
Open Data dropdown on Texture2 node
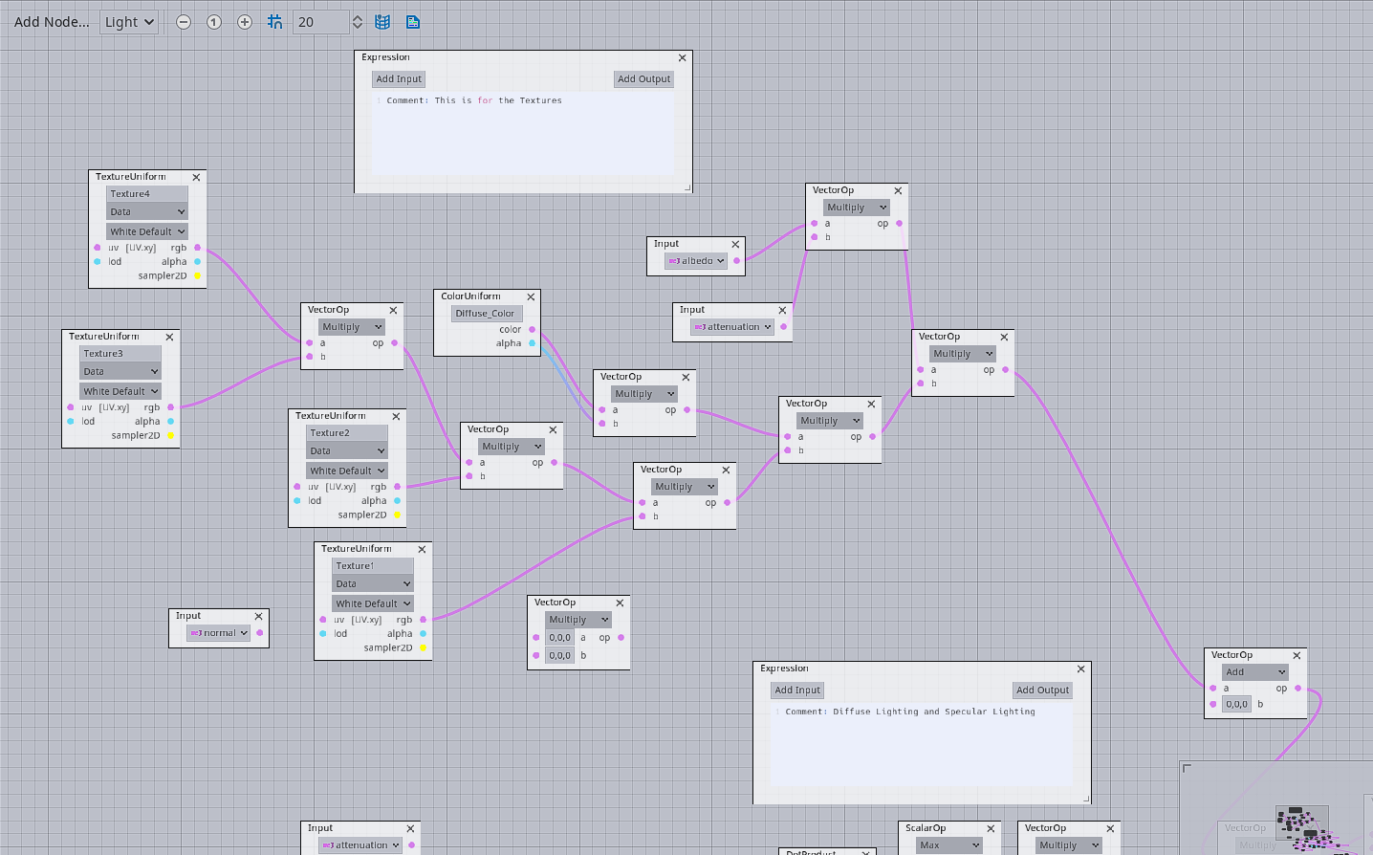(x=347, y=451)
